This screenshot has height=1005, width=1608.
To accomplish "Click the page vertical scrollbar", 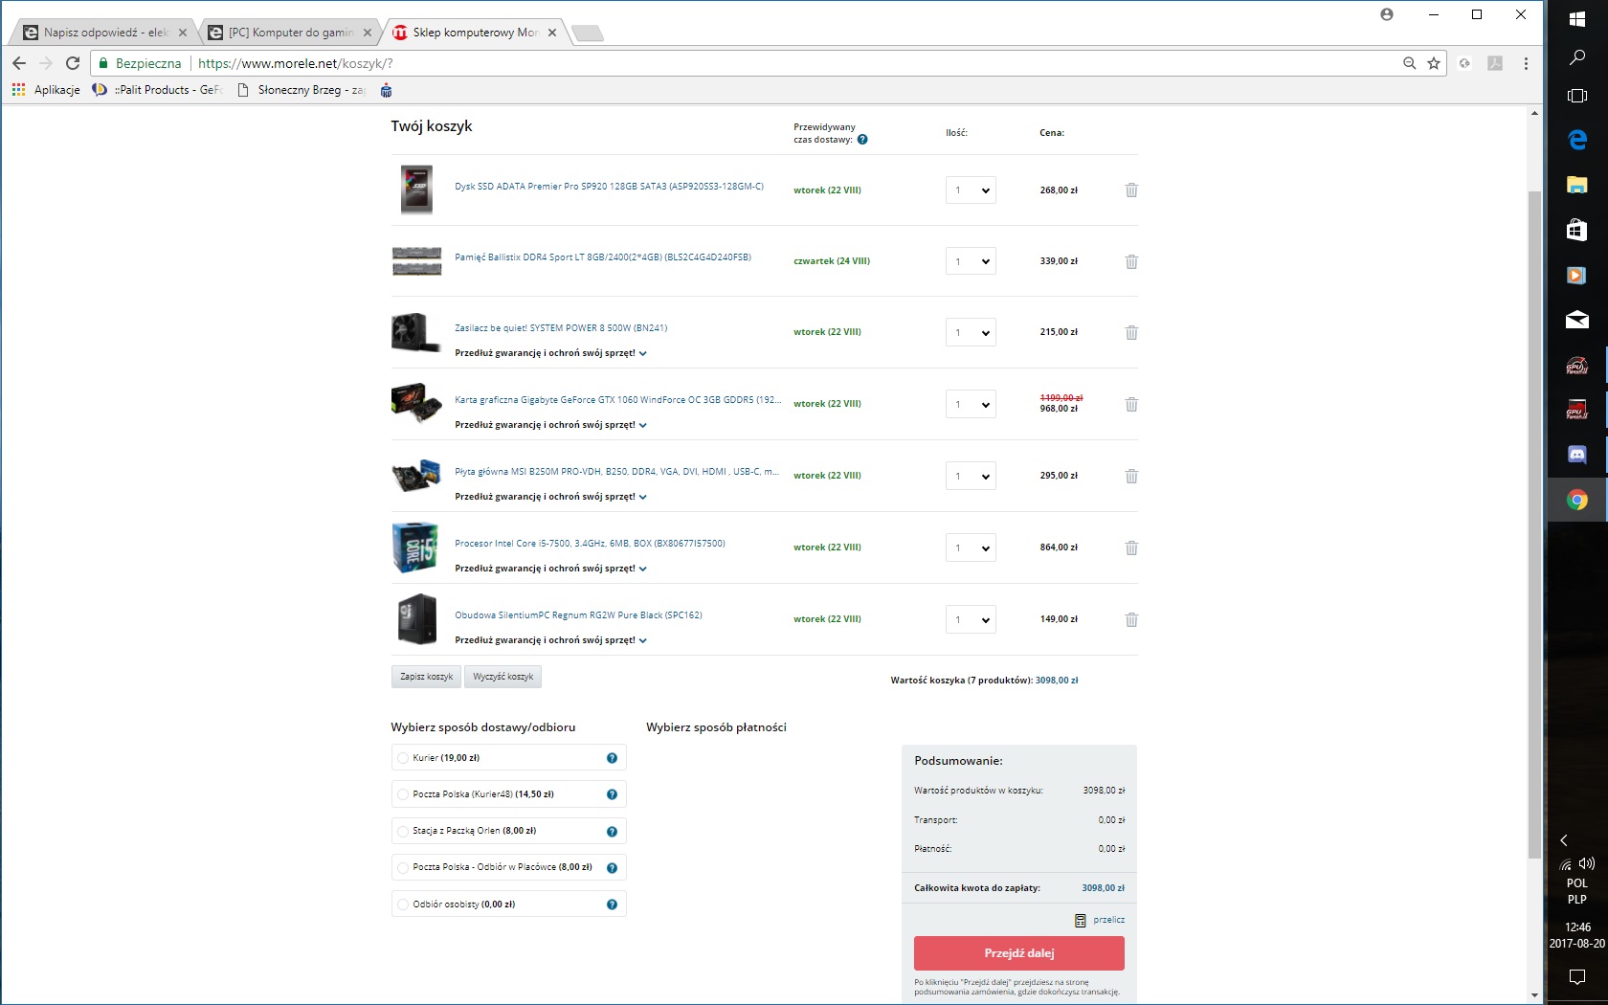I will click(1535, 524).
